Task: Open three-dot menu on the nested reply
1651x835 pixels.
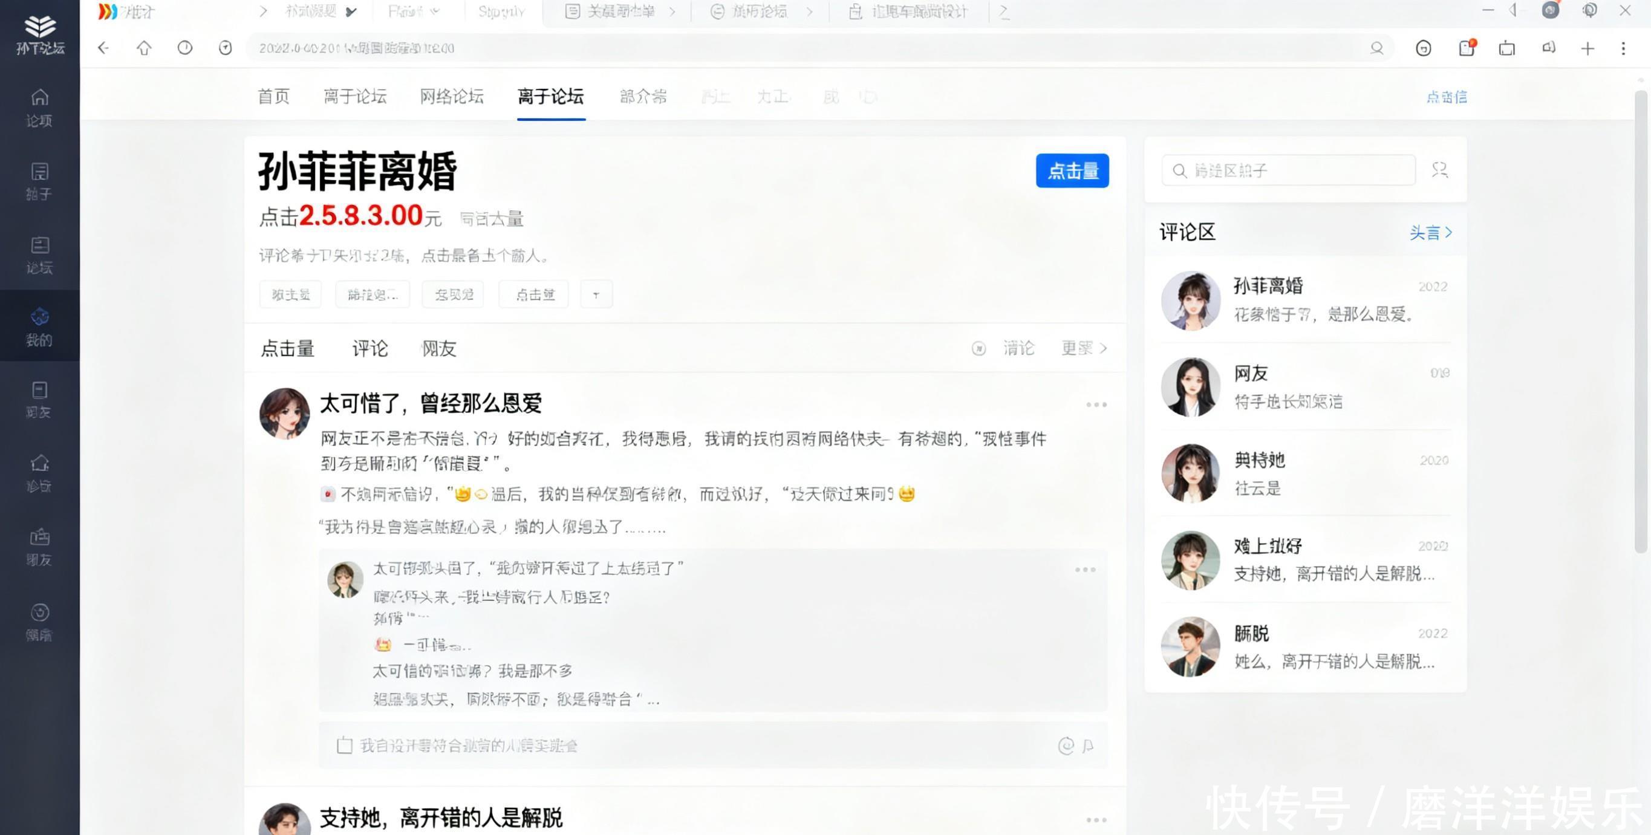Action: (1085, 570)
